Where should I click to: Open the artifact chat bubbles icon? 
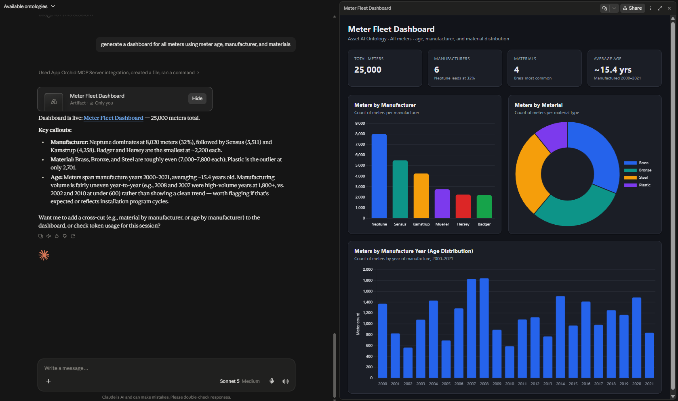604,8
